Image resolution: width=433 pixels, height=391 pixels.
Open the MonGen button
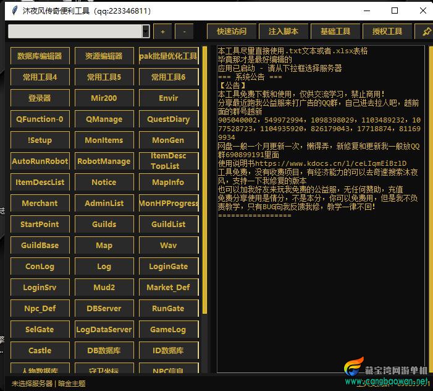pos(169,140)
